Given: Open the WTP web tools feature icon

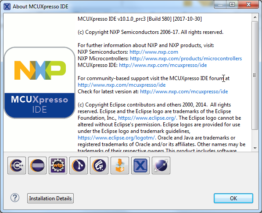Looking at the screenshot, I should pos(58,165).
